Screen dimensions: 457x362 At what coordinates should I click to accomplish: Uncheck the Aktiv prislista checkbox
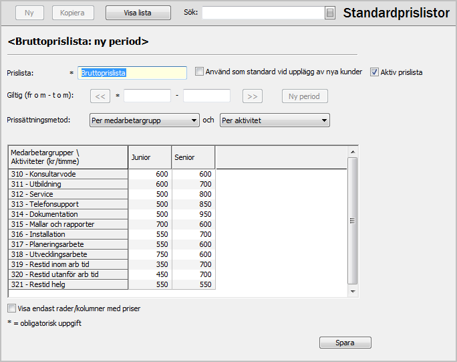(374, 72)
